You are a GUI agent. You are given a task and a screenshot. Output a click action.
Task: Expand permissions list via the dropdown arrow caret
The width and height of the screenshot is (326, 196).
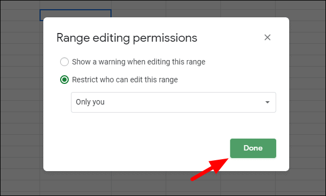pyautogui.click(x=268, y=102)
